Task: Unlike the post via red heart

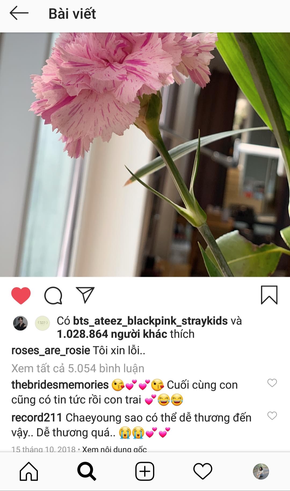Action: [21, 295]
